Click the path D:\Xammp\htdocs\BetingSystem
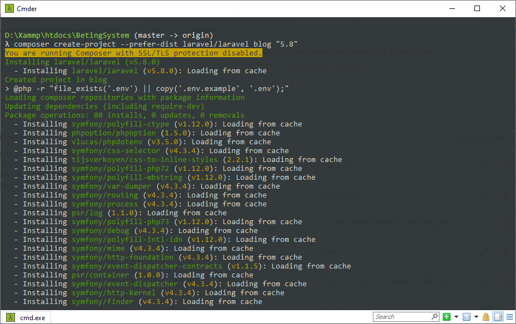The width and height of the screenshot is (516, 324). point(67,35)
